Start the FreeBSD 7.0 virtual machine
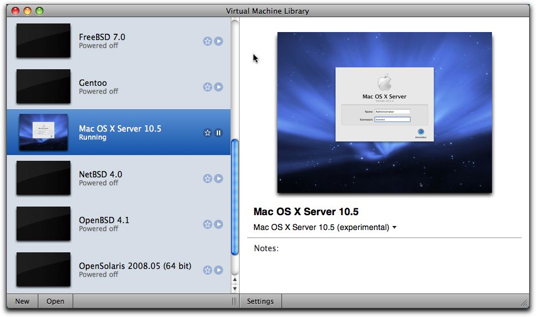The height and width of the screenshot is (317, 536). coord(219,41)
